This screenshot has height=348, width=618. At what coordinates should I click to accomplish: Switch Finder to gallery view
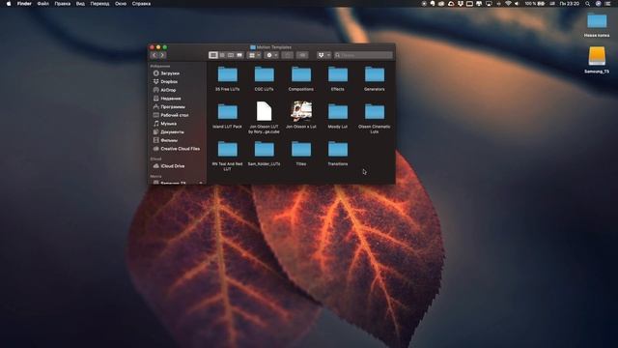[239, 55]
